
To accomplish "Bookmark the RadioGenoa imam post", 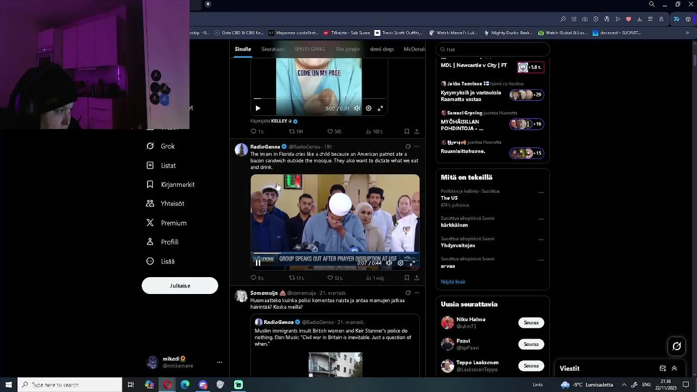I will pyautogui.click(x=407, y=278).
